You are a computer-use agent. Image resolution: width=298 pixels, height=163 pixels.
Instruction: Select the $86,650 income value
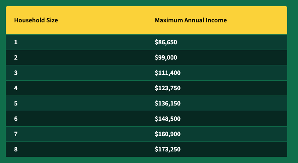click(166, 42)
